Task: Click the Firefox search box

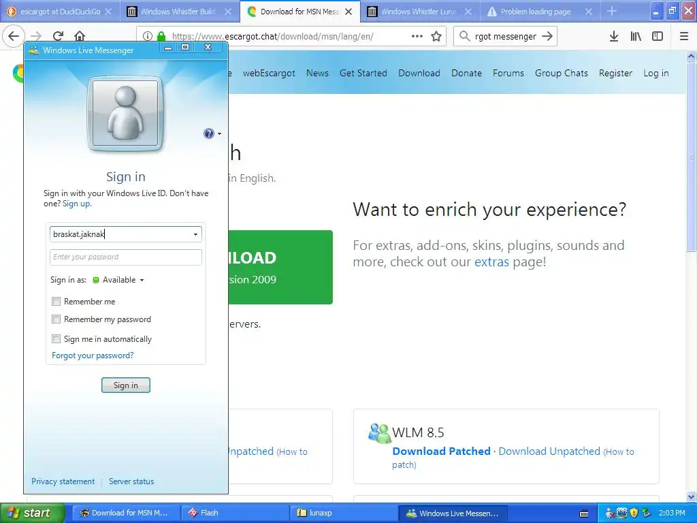Action: click(506, 36)
